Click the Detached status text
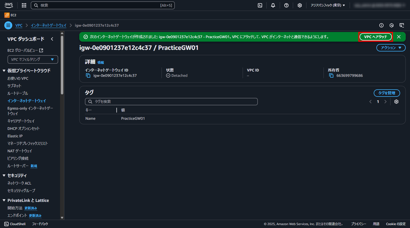 179,75
